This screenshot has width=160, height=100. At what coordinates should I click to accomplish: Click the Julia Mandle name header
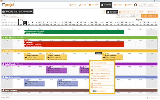point(10,64)
